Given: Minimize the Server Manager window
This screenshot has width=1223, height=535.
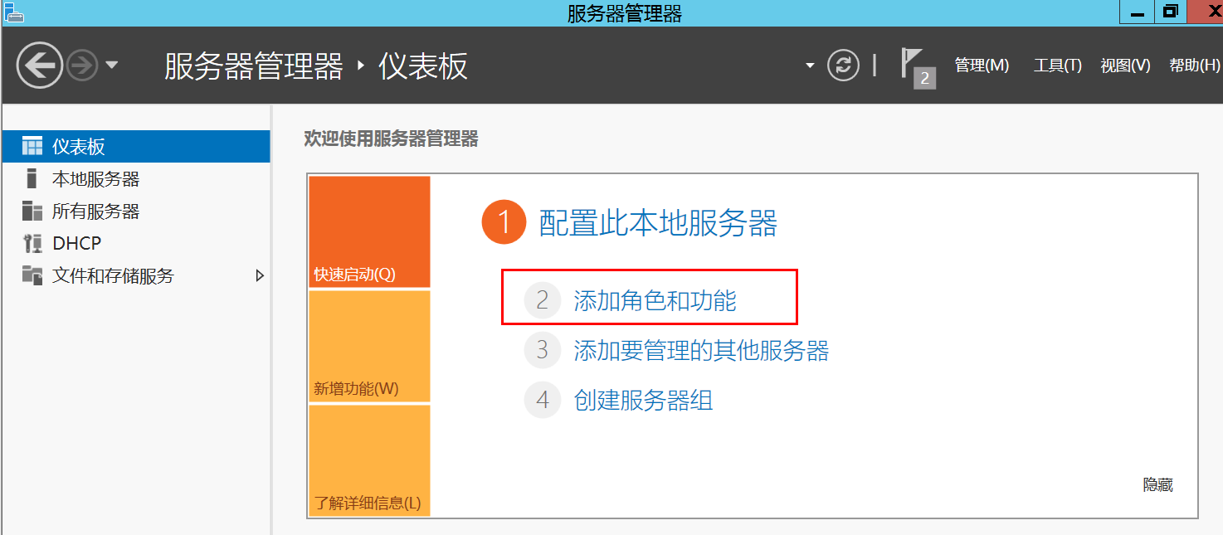Looking at the screenshot, I should pyautogui.click(x=1135, y=12).
